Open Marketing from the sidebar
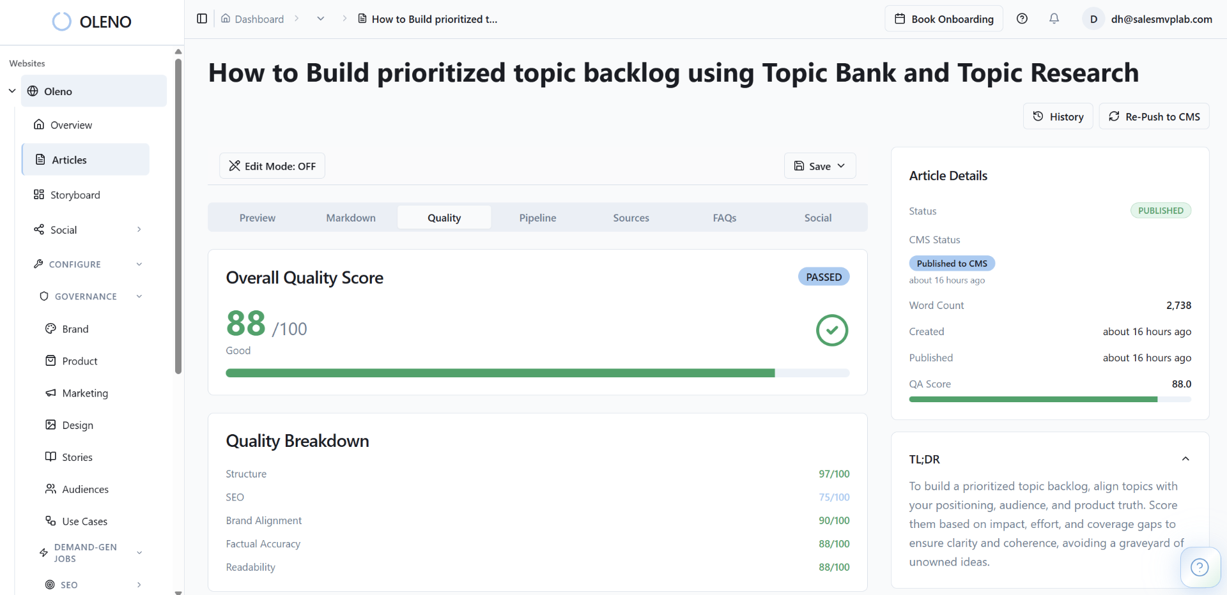 click(x=85, y=393)
